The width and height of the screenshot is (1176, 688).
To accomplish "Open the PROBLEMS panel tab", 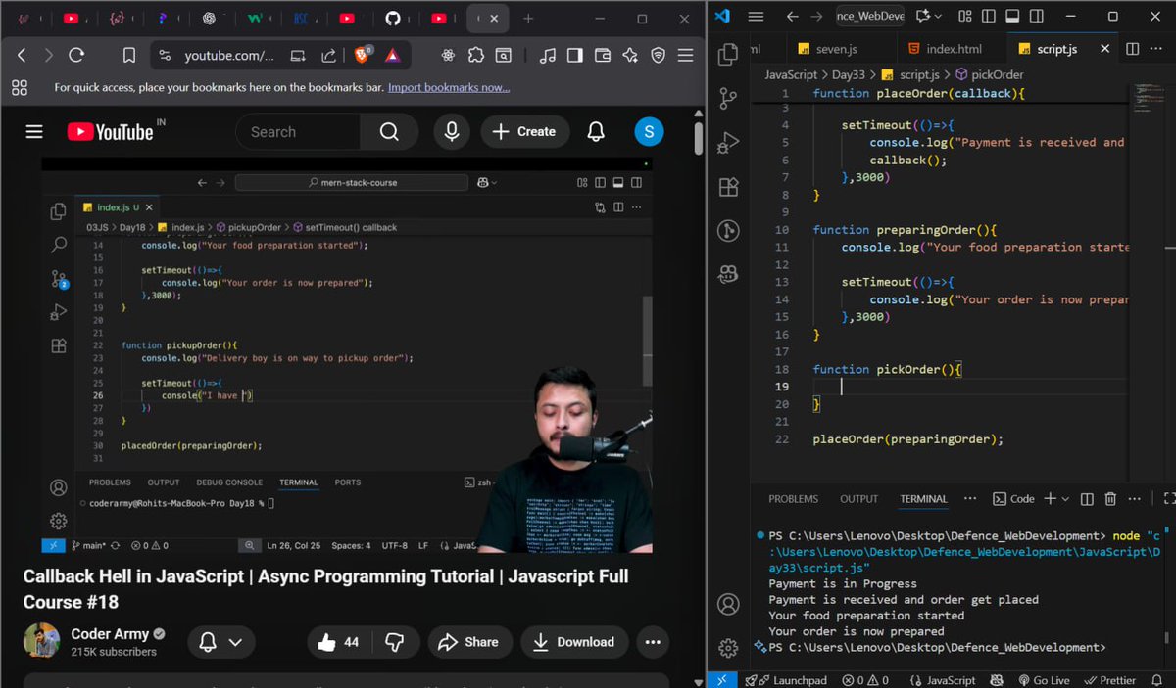I will coord(794,499).
